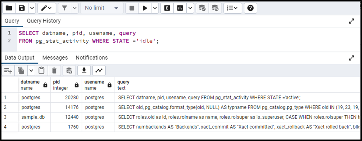Open the Macros list dropdown
The height and width of the screenshot is (141, 362).
tap(233, 8)
